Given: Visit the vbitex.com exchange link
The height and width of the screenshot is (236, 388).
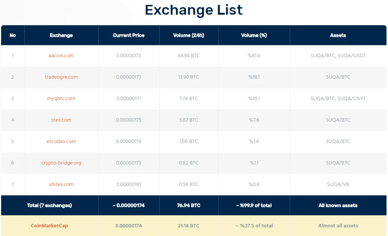Looking at the screenshot, I should tap(61, 184).
